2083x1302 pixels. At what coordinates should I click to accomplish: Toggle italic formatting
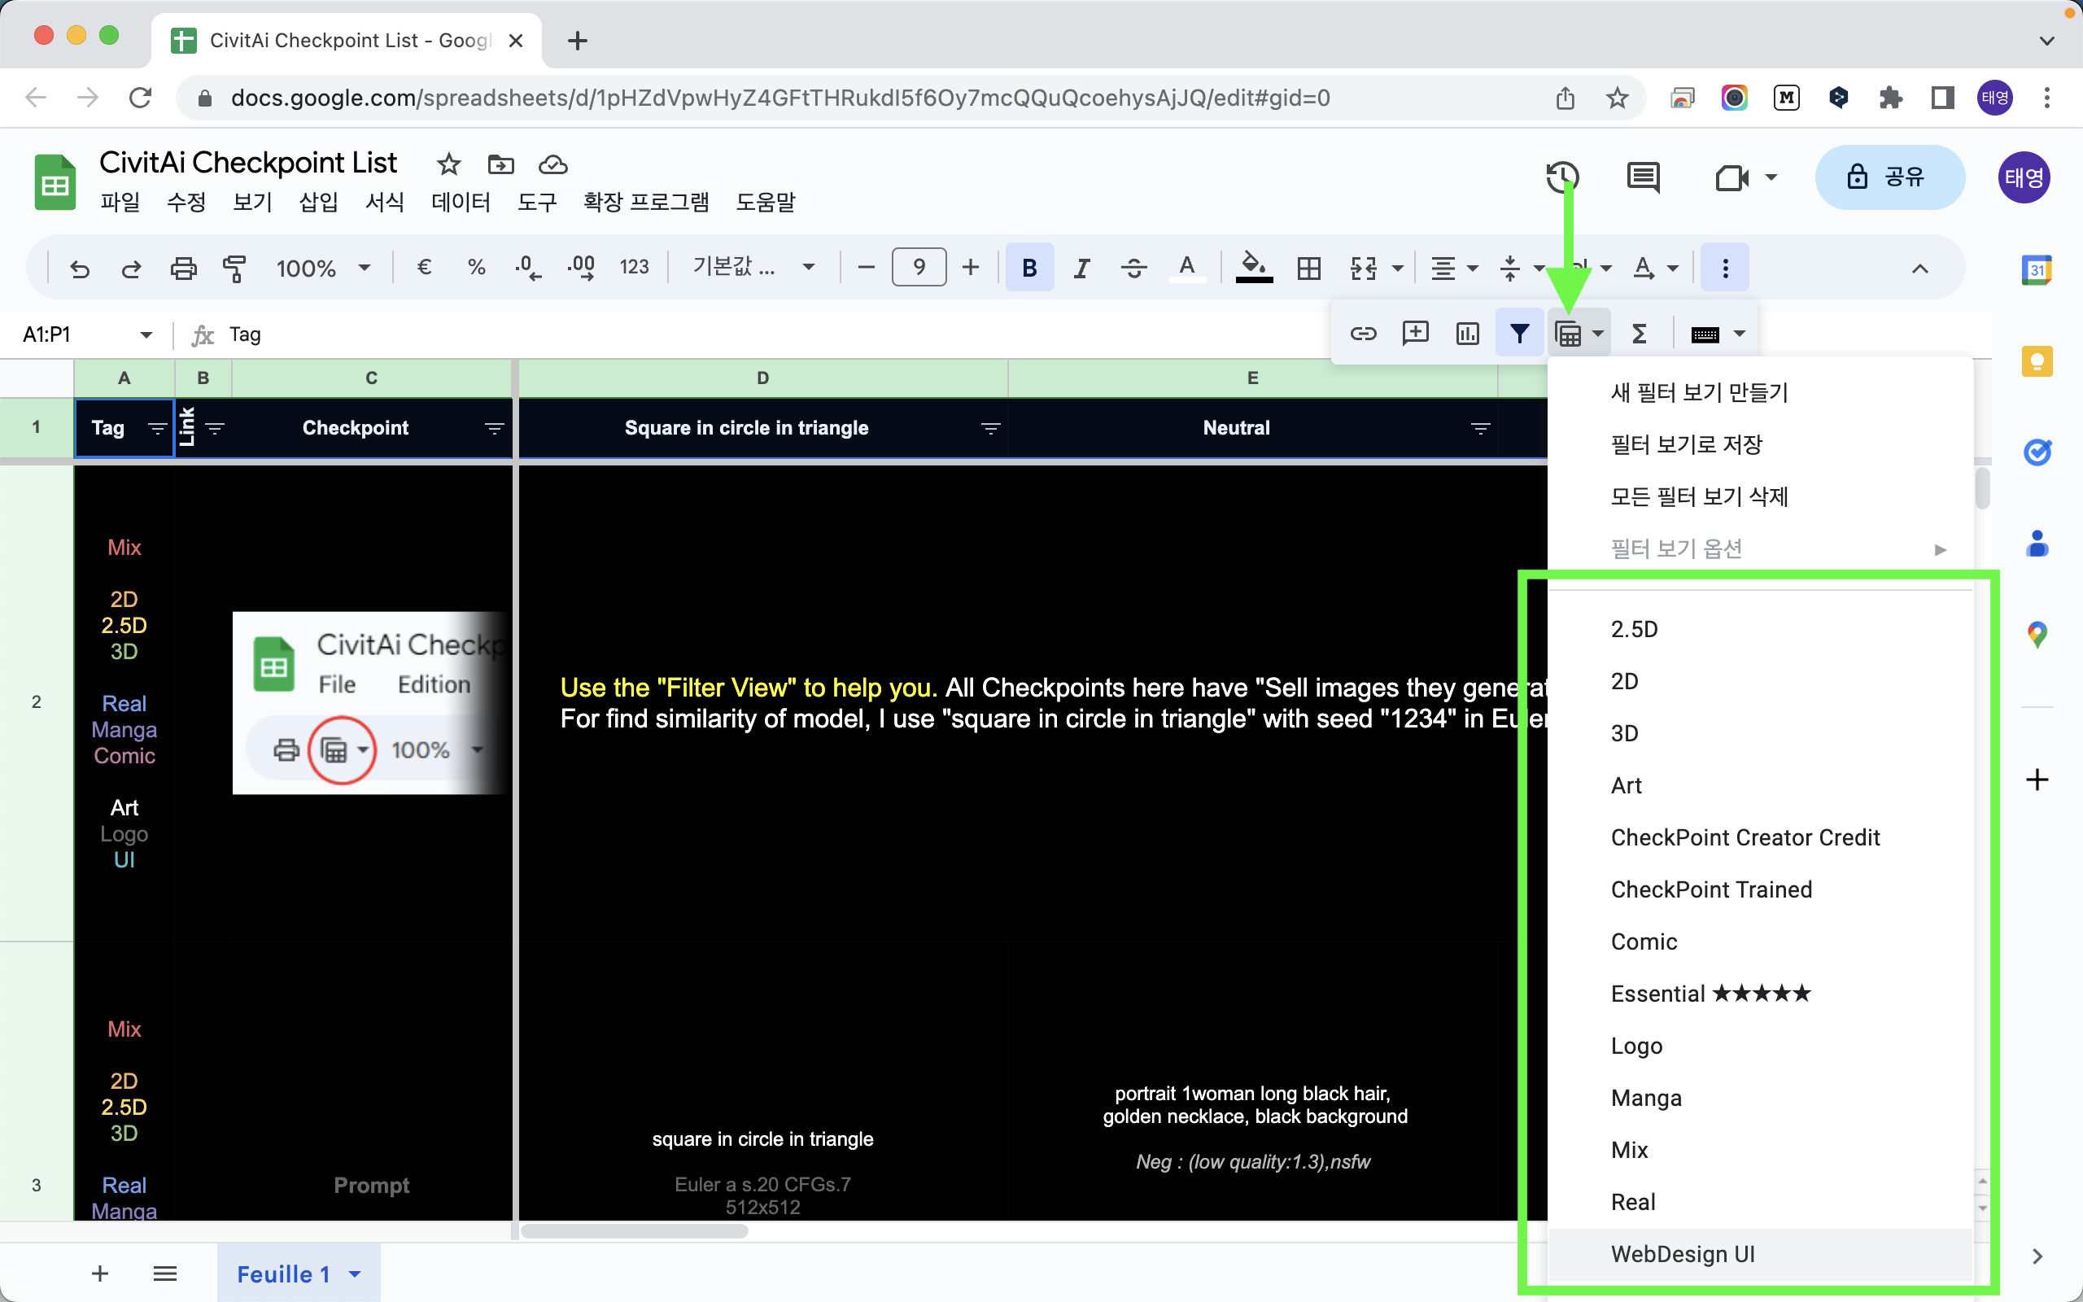click(1082, 268)
